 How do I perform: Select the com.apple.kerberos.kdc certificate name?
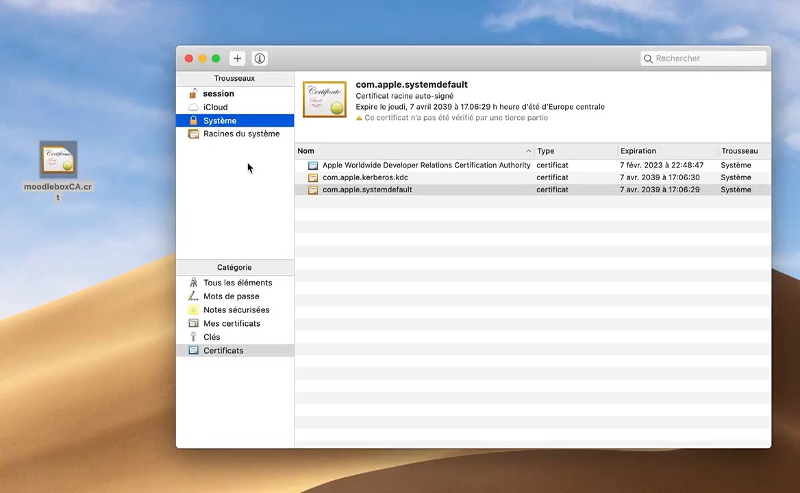(x=365, y=177)
